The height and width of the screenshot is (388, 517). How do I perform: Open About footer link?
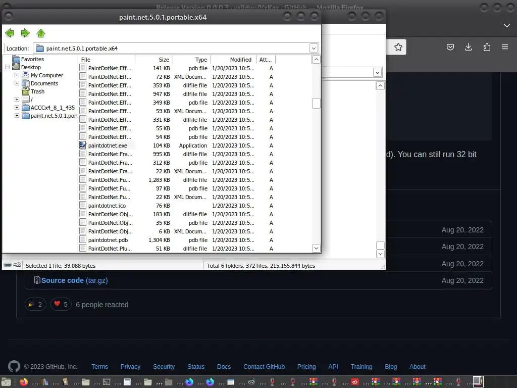click(x=418, y=367)
